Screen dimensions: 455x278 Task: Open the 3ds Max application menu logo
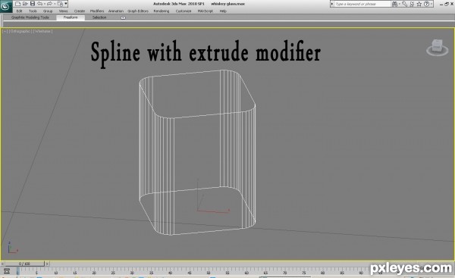(x=5, y=6)
